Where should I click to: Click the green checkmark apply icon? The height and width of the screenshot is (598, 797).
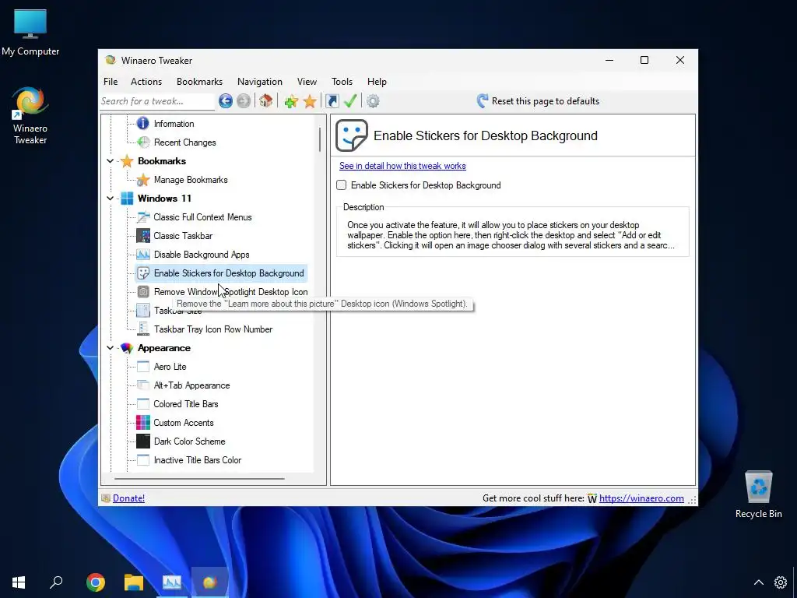point(350,100)
